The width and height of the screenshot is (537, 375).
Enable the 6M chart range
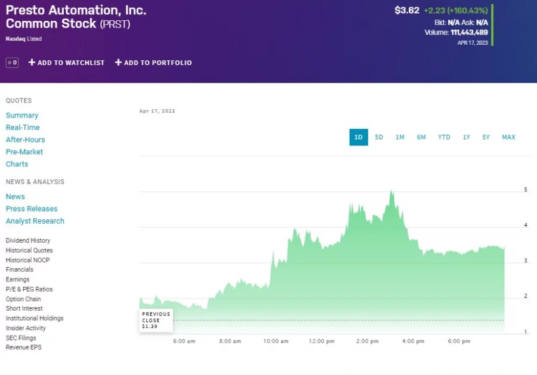[421, 137]
